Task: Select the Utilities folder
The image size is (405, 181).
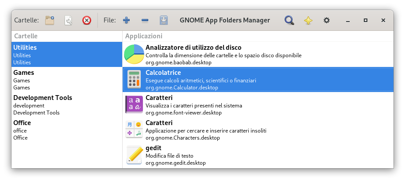Action: coord(67,55)
